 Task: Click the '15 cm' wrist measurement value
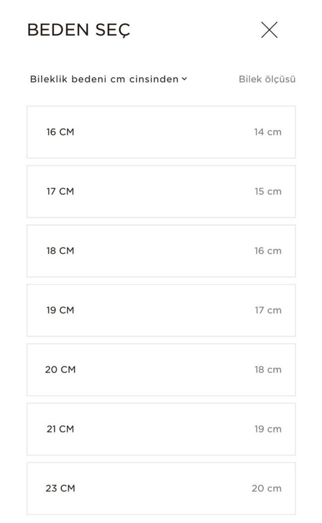268,192
